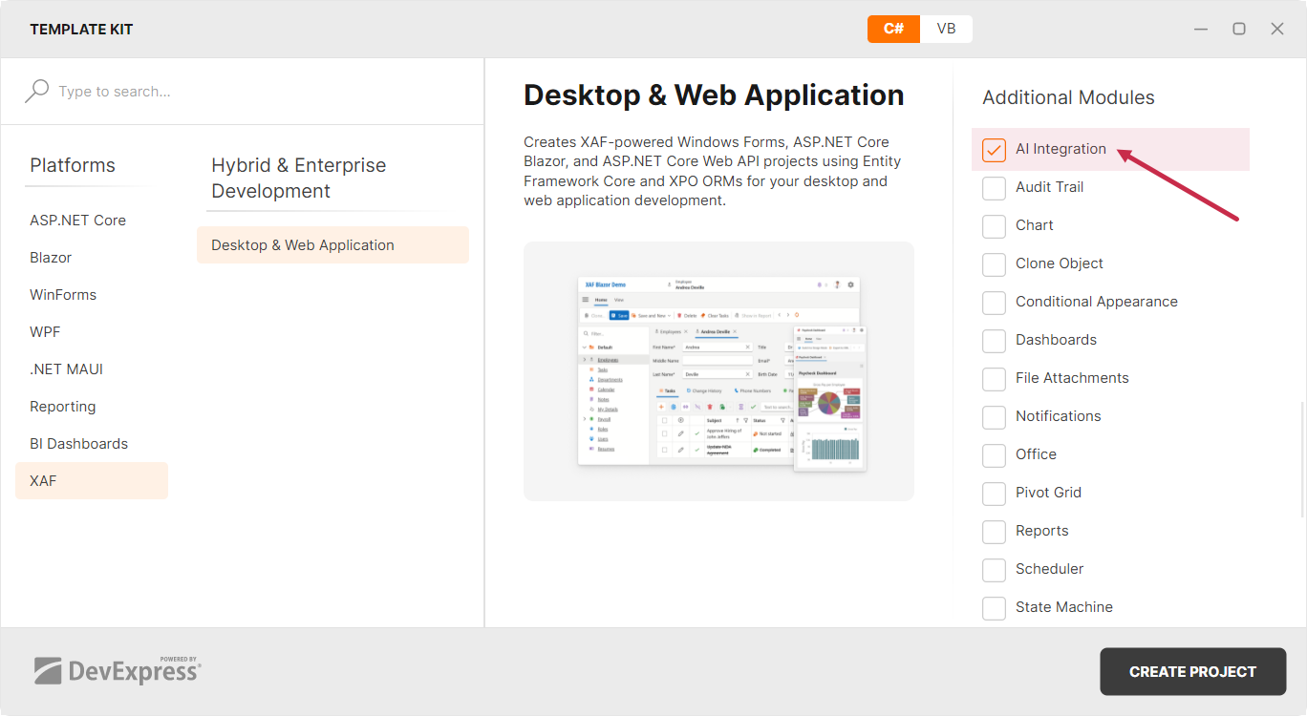Click the XAF application preview image
Image resolution: width=1307 pixels, height=716 pixels.
[x=718, y=371]
